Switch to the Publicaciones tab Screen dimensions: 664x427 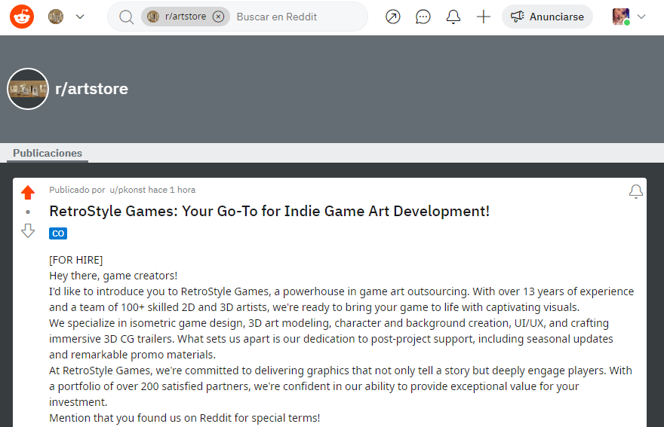click(48, 153)
